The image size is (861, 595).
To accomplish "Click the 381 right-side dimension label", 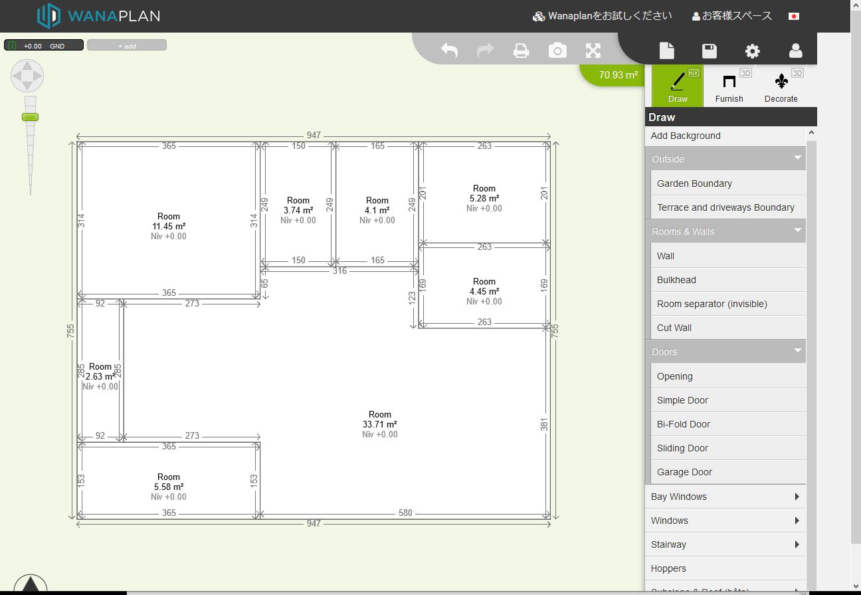I will point(544,424).
